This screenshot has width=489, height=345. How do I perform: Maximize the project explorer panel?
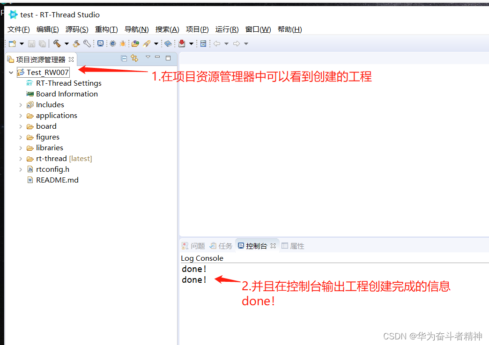point(168,58)
